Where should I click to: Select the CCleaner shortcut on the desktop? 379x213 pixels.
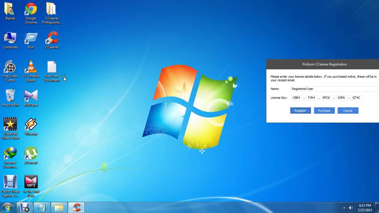(x=52, y=41)
